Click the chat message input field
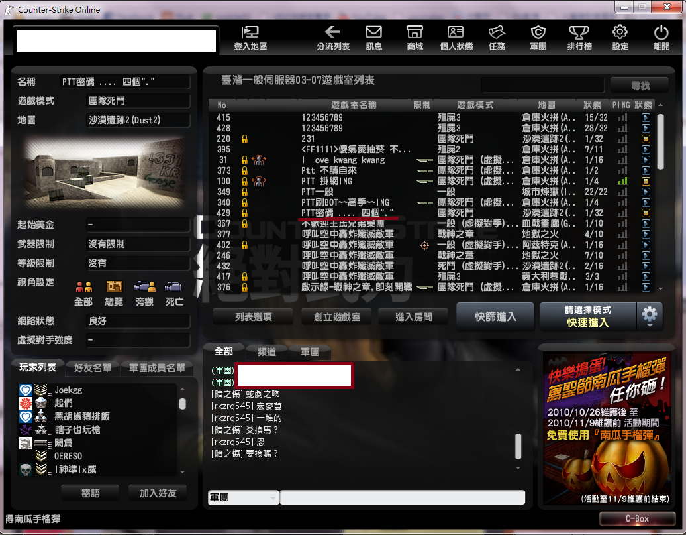686x535 pixels. coord(403,498)
